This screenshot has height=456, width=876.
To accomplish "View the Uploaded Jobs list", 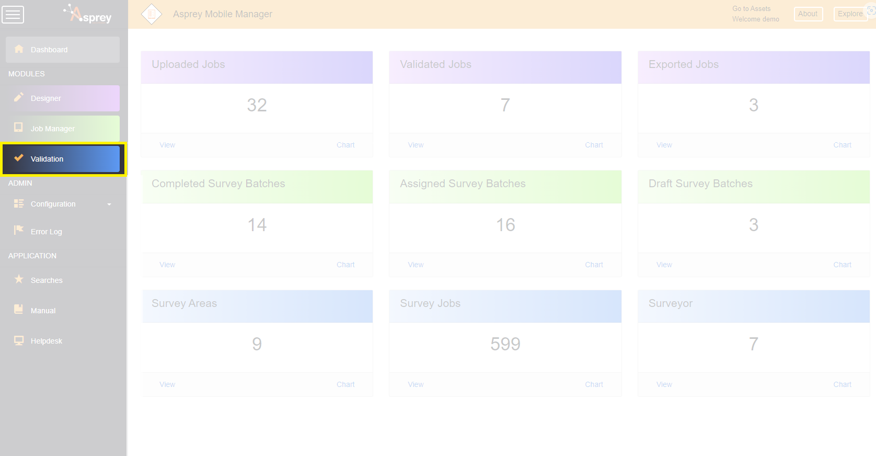I will tap(167, 145).
